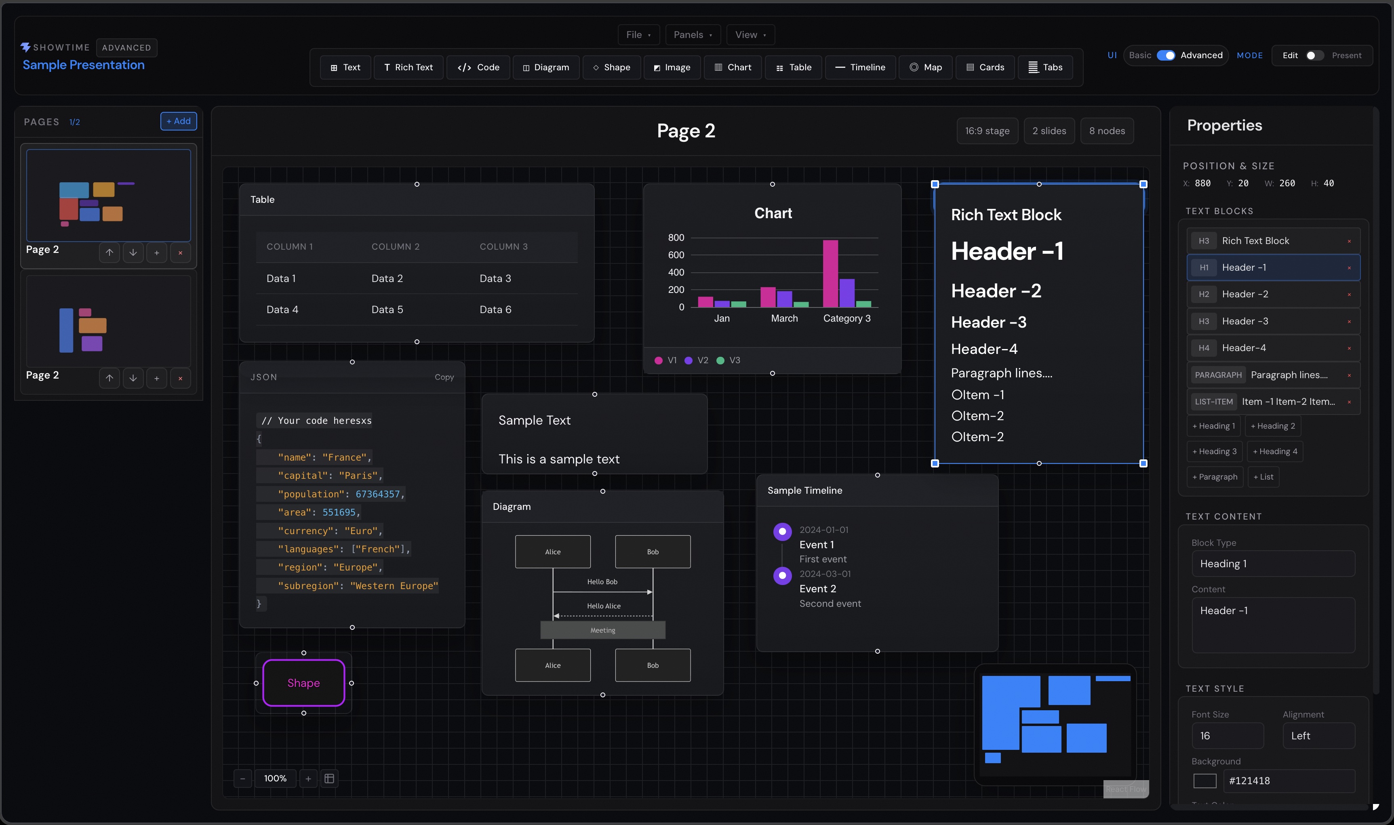Move first Page 2 slide down
Viewport: 1394px width, 825px height.
[133, 253]
